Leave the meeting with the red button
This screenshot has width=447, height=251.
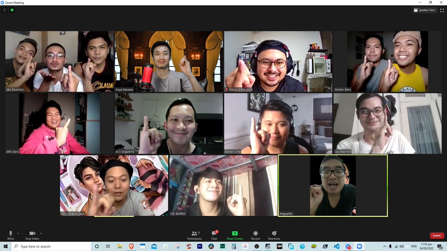coord(436,235)
